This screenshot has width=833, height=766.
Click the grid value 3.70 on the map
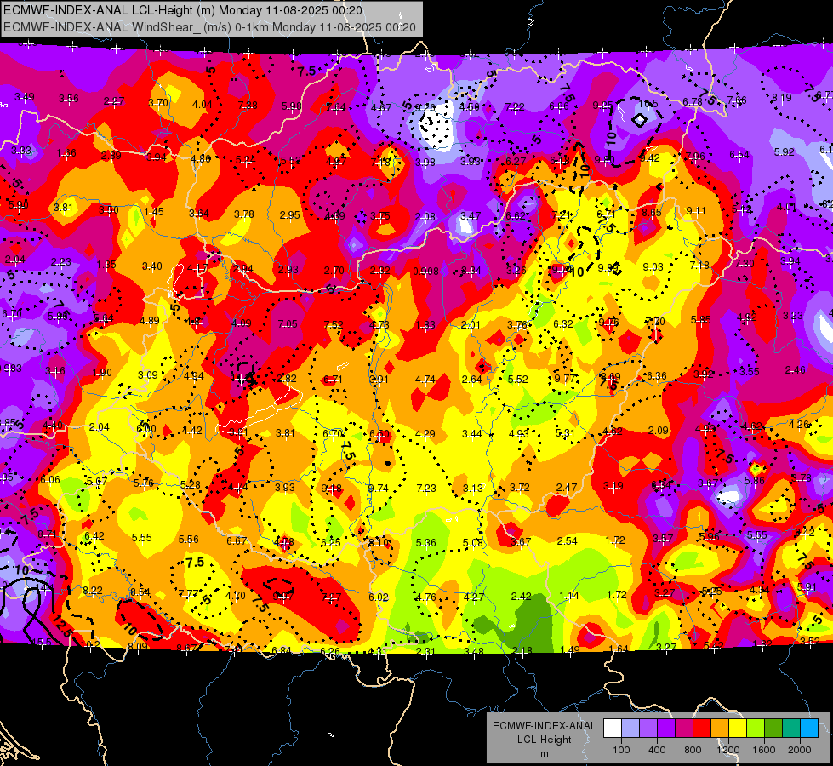[x=158, y=103]
